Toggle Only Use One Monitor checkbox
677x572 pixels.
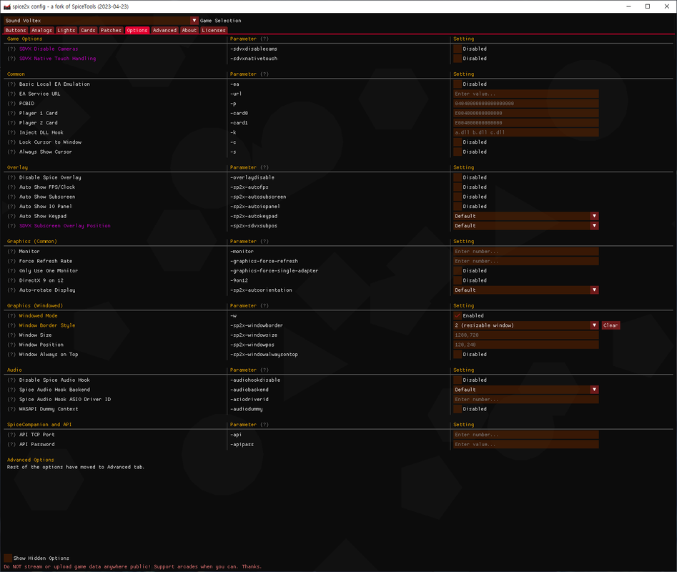pos(458,271)
